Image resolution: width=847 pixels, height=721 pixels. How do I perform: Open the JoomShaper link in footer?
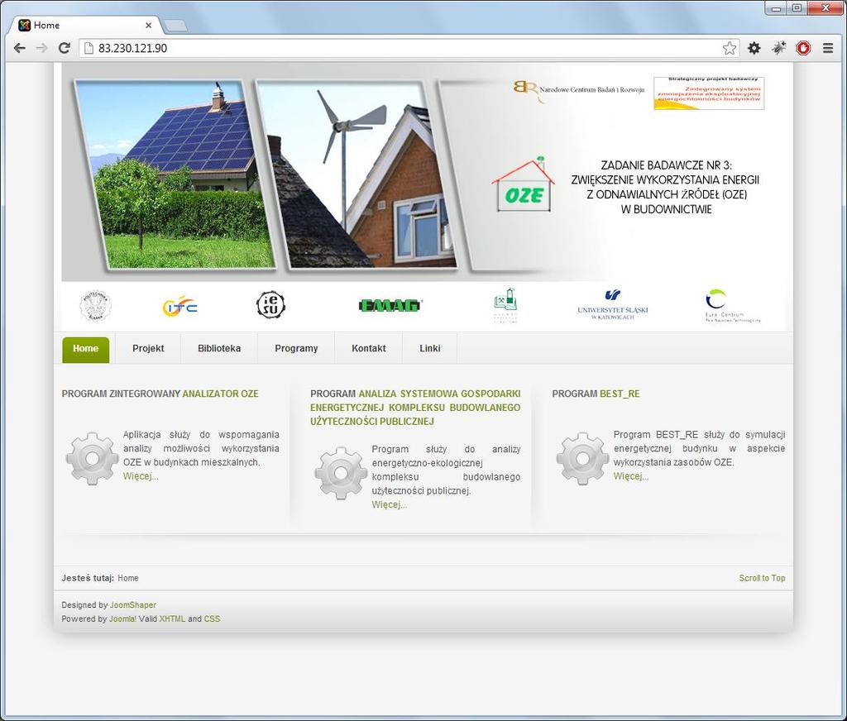[x=133, y=605]
